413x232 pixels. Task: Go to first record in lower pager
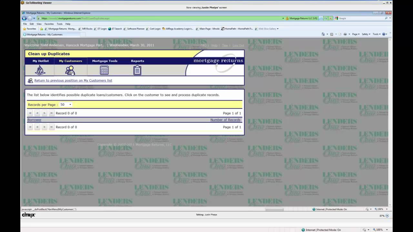point(30,127)
